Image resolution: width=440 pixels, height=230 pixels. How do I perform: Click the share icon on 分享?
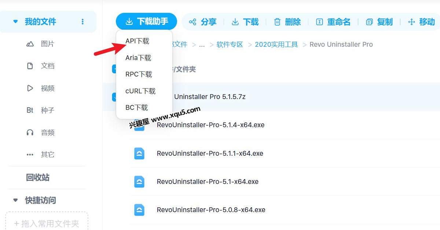pyautogui.click(x=192, y=22)
